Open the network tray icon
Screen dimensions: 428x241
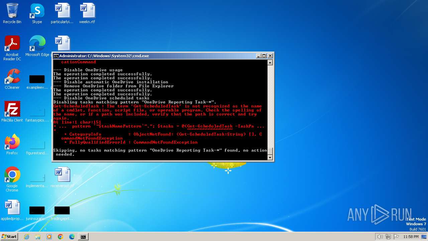point(388,237)
